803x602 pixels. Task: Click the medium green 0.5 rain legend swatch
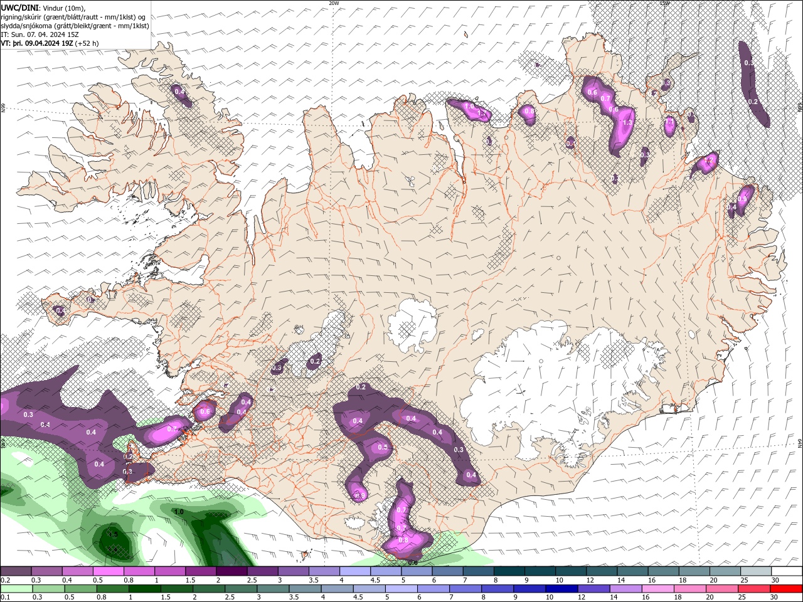[x=81, y=588]
